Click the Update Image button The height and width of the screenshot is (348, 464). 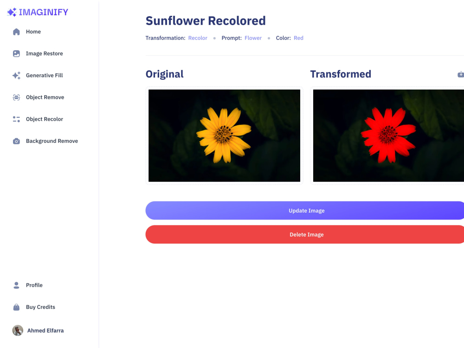tap(305, 211)
